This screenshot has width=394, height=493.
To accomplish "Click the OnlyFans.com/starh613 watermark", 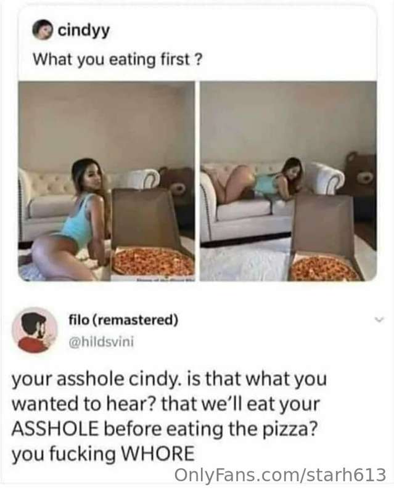I will point(280,475).
